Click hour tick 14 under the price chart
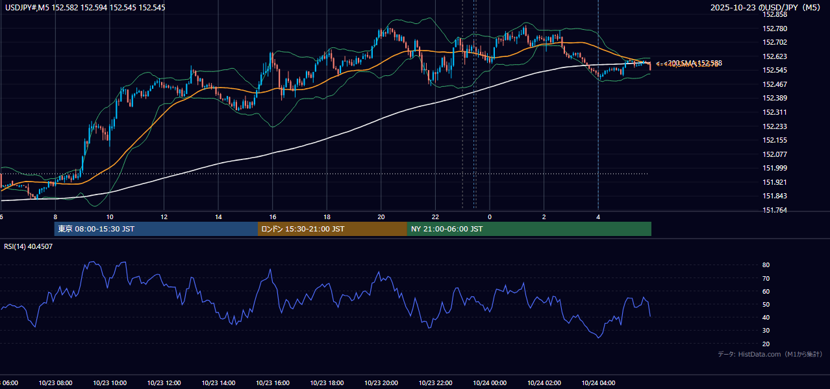 point(218,217)
